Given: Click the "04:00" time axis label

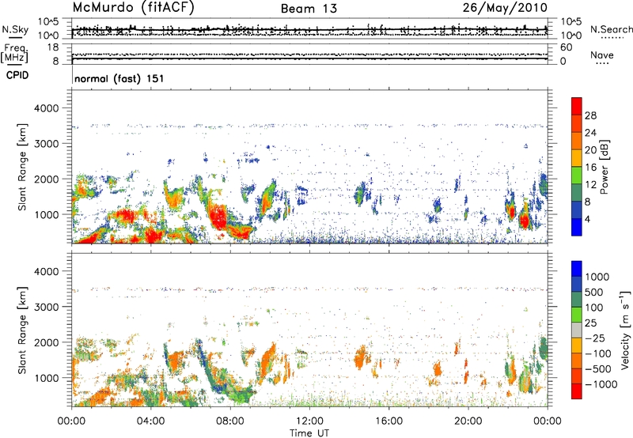Looking at the screenshot, I should pos(151,421).
